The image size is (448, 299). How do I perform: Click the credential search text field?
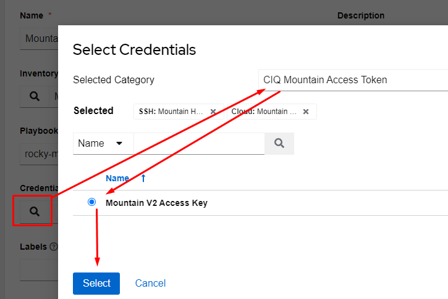(x=199, y=143)
